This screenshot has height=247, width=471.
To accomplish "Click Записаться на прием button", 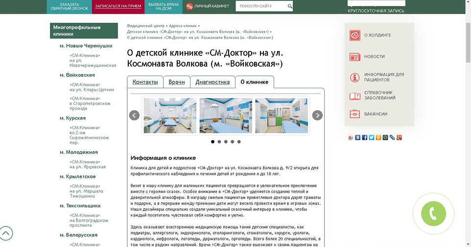I will [x=118, y=7].
